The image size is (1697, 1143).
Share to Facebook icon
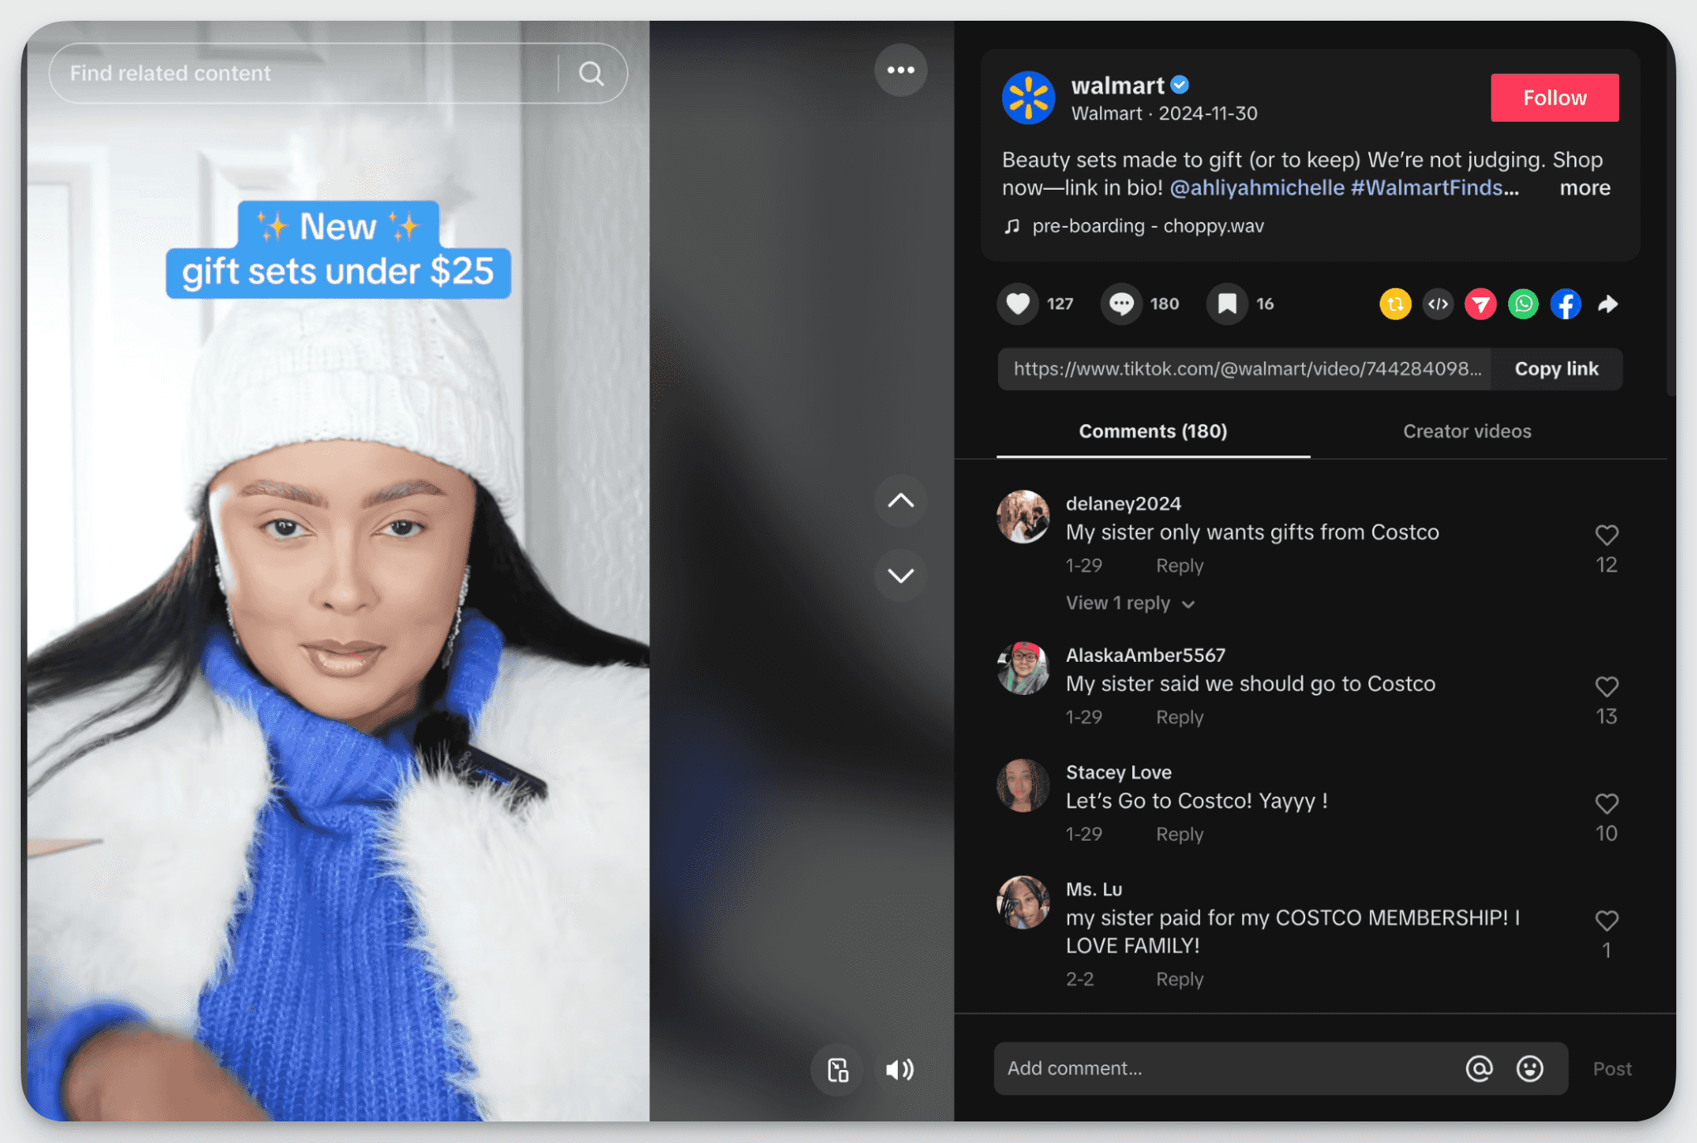1565,304
